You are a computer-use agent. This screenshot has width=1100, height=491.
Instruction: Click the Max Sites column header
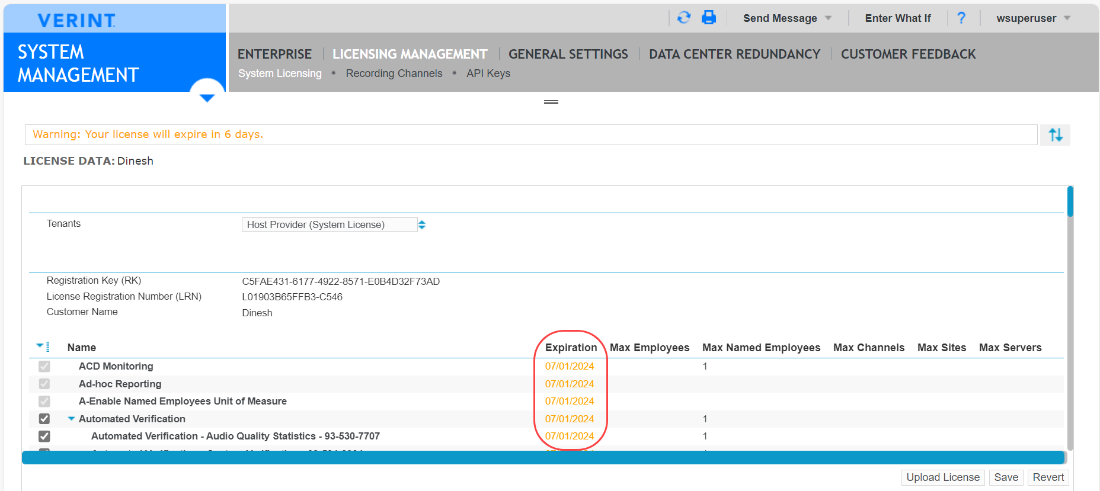[x=942, y=348]
